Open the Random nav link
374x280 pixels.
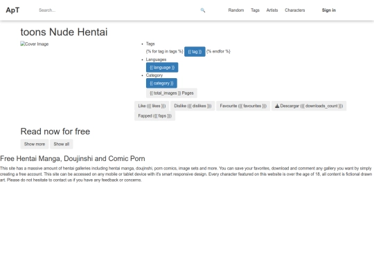point(236,10)
